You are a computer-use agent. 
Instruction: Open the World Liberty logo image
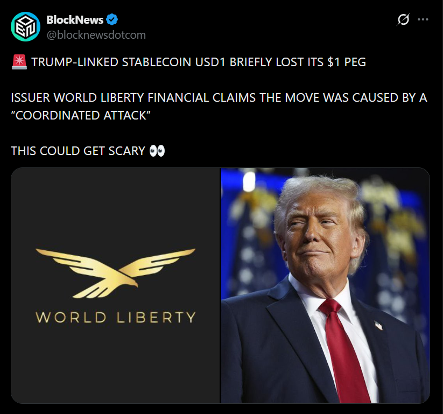pyautogui.click(x=115, y=285)
